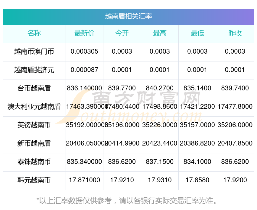257x210 pixels.
Task: Select the low value 17.8580
Action: coord(197,180)
